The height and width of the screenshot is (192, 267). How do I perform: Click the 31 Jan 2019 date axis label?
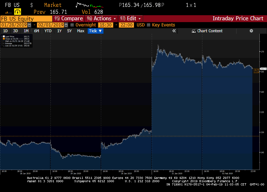click(177, 174)
